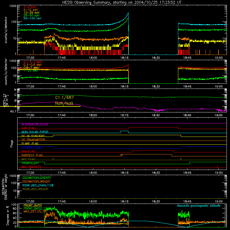This screenshot has width=230, height=230.
Task: Select the ATTENUATOR_STATE flag label
Action: pyautogui.click(x=35, y=124)
